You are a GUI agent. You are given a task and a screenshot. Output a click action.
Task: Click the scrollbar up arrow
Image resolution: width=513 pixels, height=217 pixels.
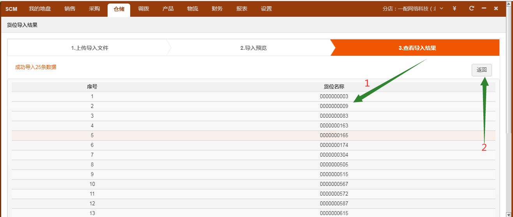pos(509,4)
